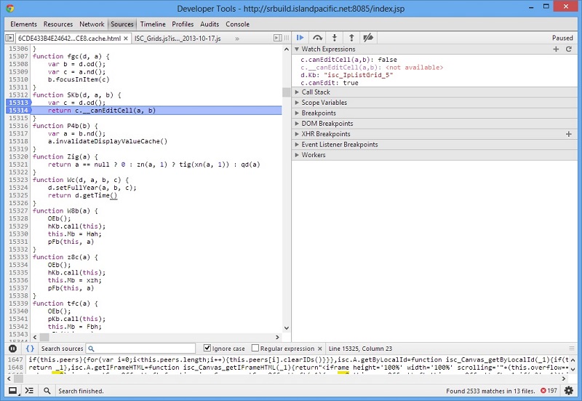Screen dimensions: 582x401
Task: Resume script execution with the play button
Action: (x=300, y=38)
